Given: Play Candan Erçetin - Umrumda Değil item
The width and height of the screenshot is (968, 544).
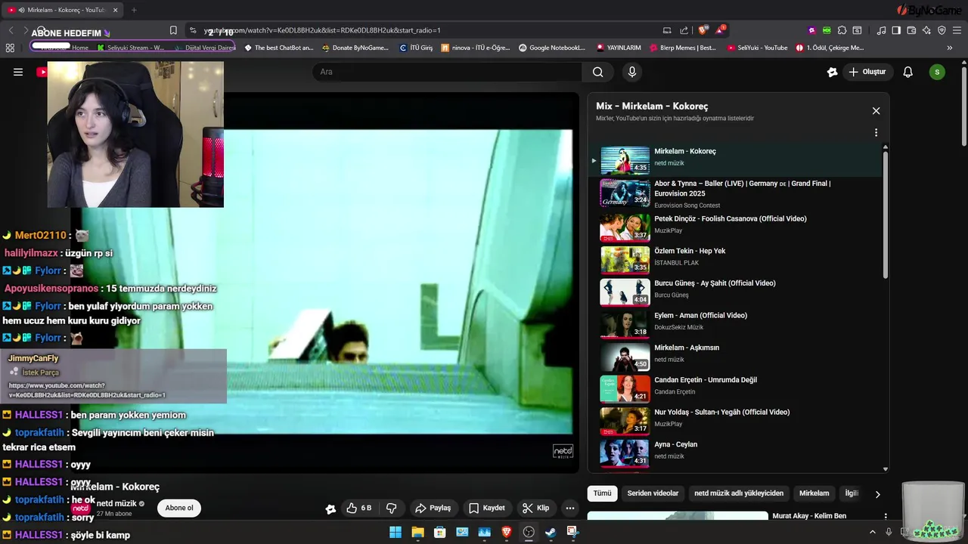Looking at the screenshot, I should click(x=734, y=388).
